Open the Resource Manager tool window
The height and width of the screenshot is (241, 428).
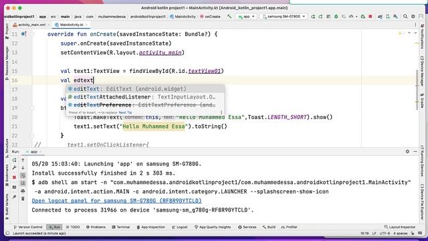(x=7, y=63)
